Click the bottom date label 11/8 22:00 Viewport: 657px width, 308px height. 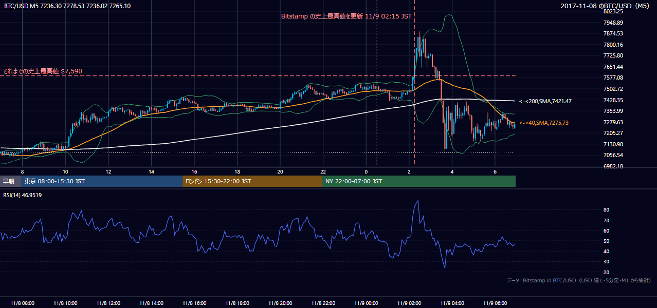pyautogui.click(x=323, y=303)
